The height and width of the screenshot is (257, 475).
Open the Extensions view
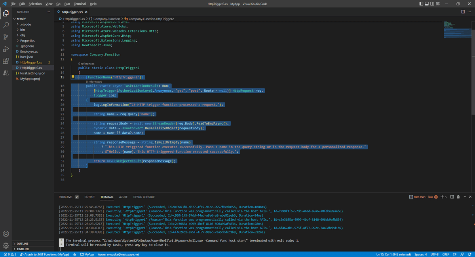click(6, 61)
